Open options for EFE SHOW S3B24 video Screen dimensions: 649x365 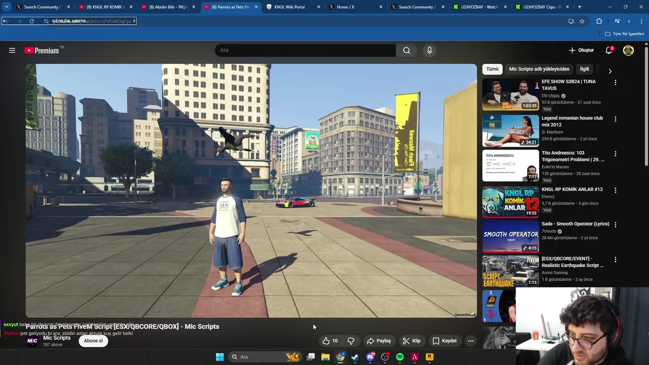tap(616, 82)
